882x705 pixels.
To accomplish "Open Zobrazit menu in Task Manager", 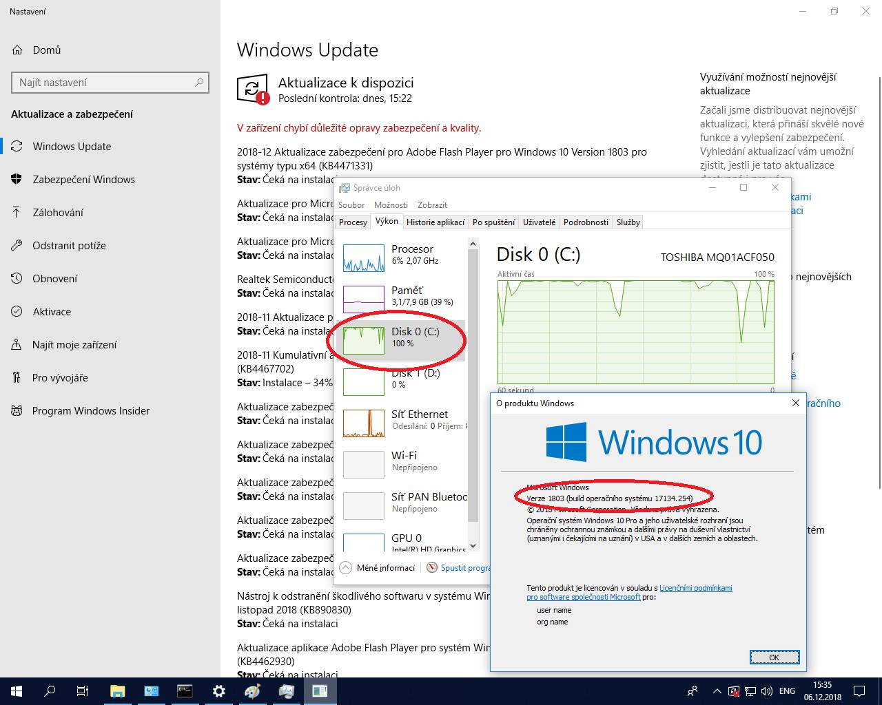I will pos(432,204).
